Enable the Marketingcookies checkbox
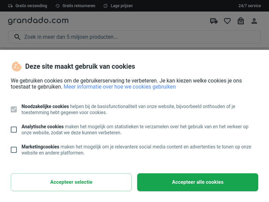Viewport: 269px width, 202px height. [x=14, y=150]
